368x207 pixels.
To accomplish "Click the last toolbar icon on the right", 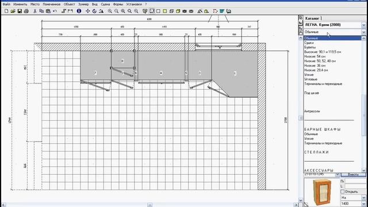I will [x=229, y=11].
